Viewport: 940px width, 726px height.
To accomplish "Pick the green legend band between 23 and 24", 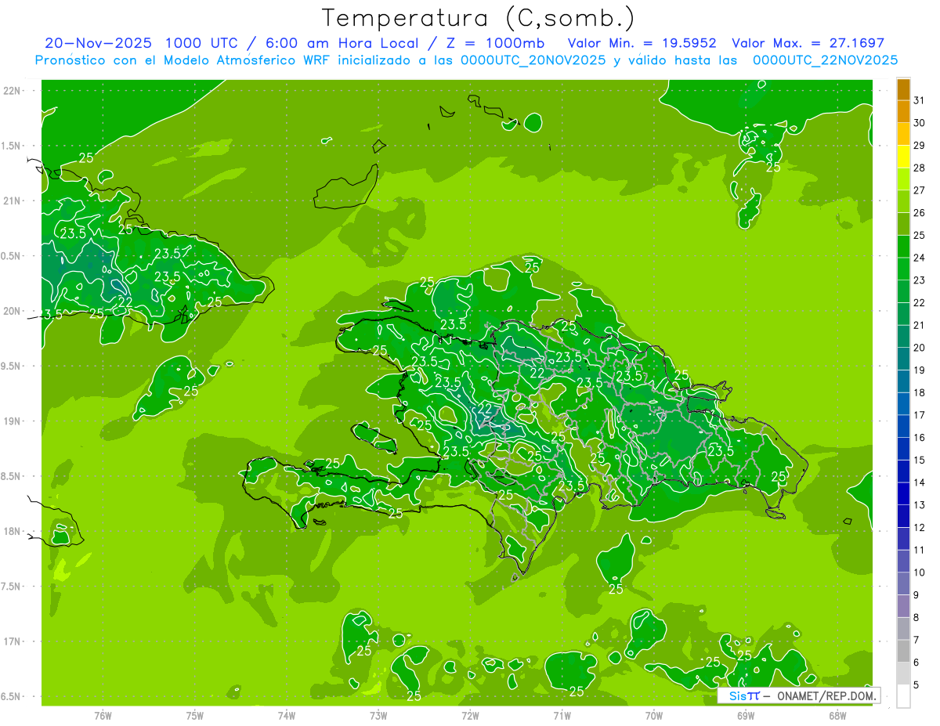I will pyautogui.click(x=903, y=269).
